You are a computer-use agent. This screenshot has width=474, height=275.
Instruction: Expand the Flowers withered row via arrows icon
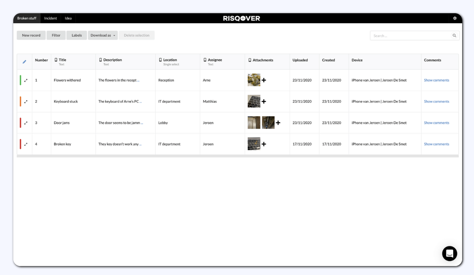tap(26, 80)
